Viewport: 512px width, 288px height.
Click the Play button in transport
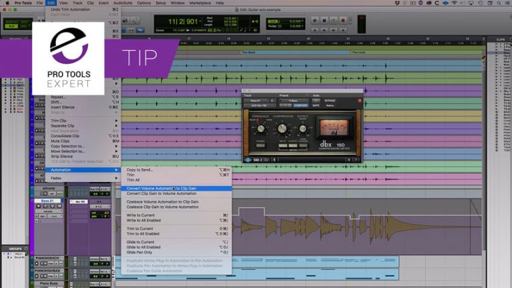333,20
